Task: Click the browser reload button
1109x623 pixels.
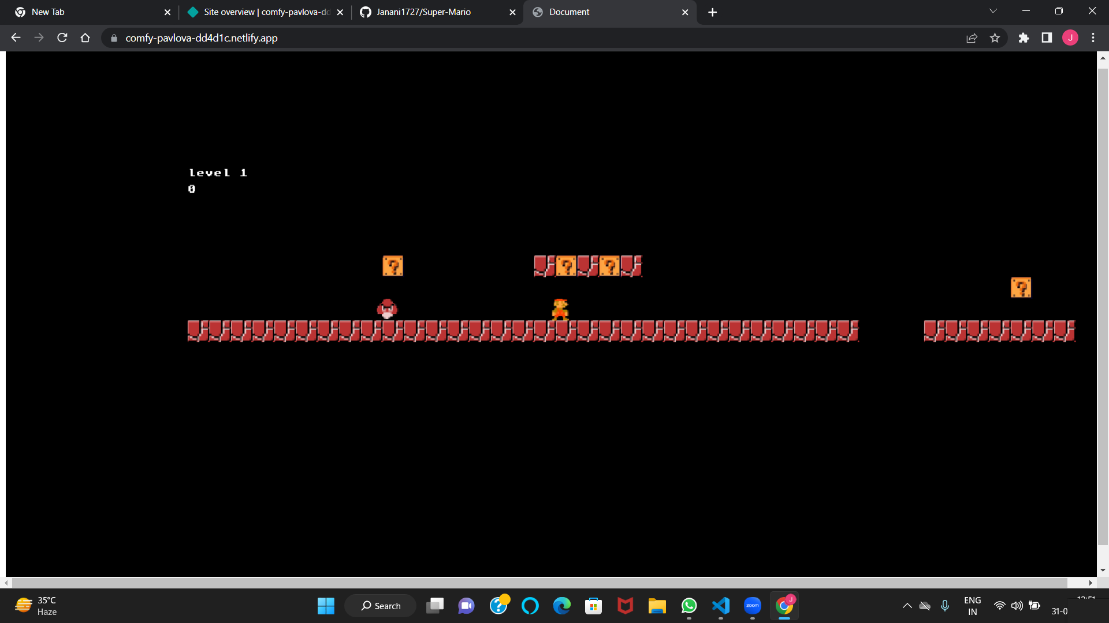Action: [62, 37]
